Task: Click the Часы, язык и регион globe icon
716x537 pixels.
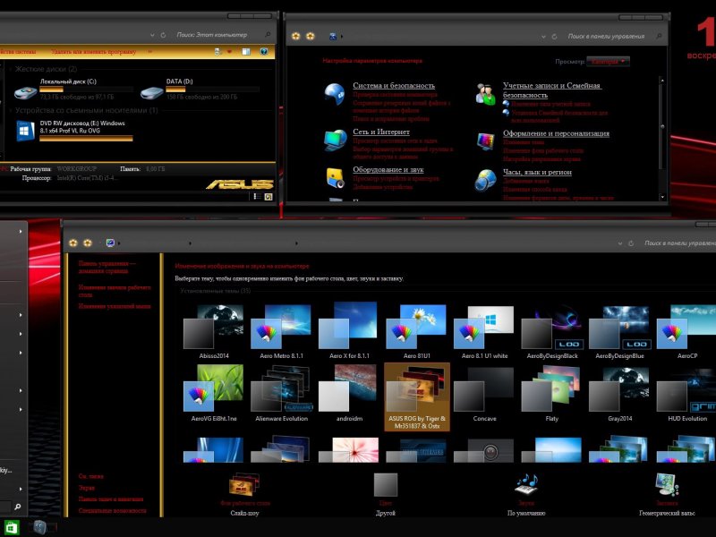Action: 485,180
